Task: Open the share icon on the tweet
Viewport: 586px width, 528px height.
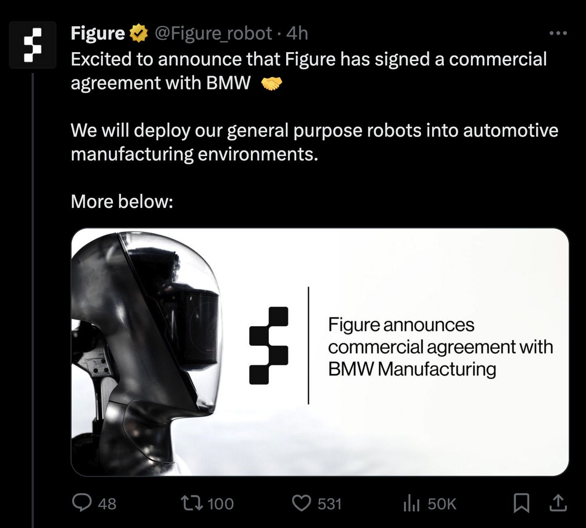Action: [558, 504]
